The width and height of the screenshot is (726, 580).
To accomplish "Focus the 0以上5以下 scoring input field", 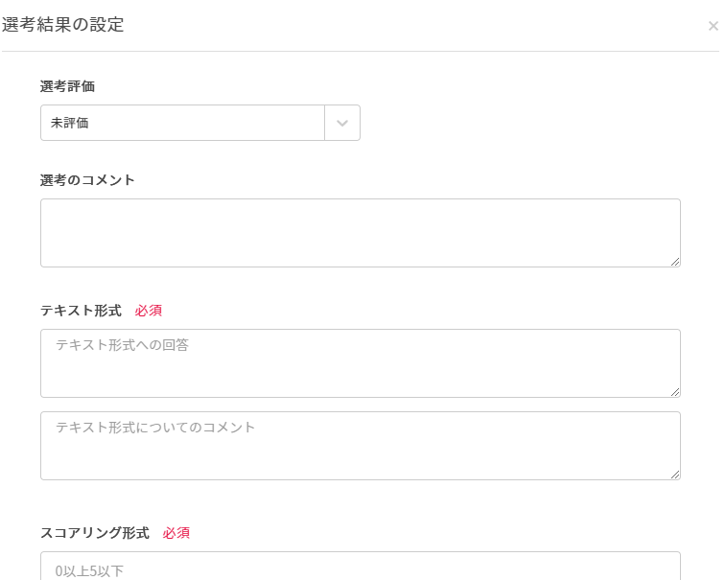I will [x=360, y=568].
